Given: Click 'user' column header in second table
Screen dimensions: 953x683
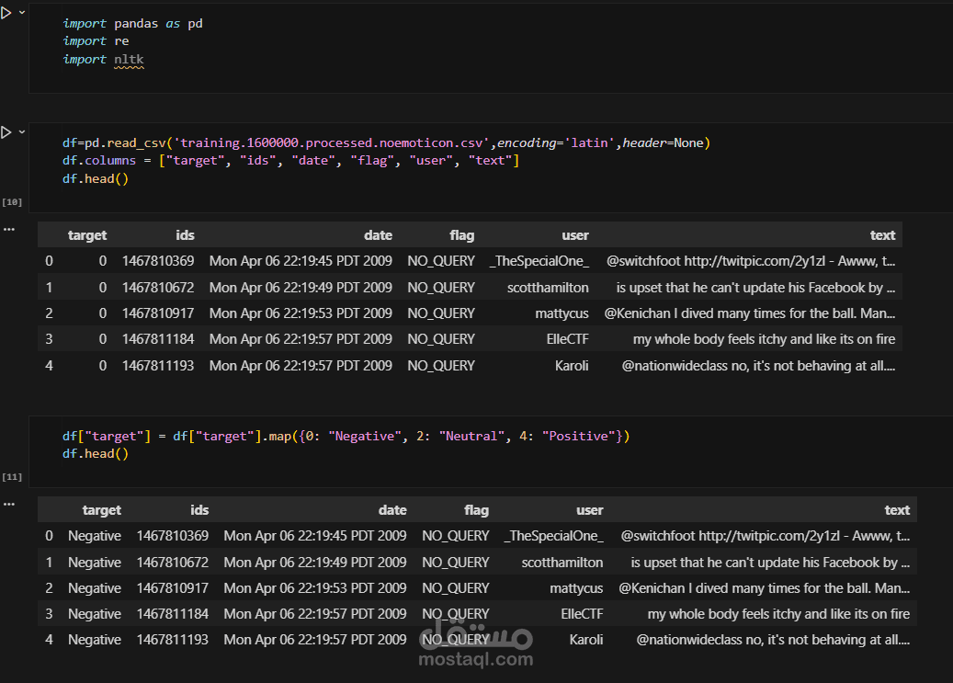Looking at the screenshot, I should (589, 510).
